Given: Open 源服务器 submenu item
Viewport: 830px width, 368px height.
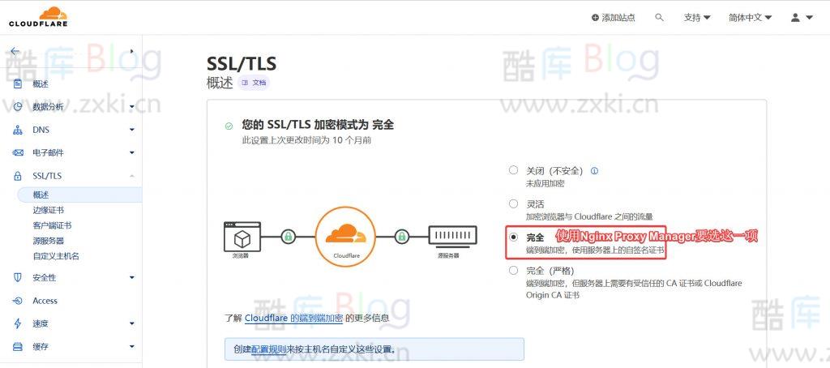Looking at the screenshot, I should click(48, 241).
